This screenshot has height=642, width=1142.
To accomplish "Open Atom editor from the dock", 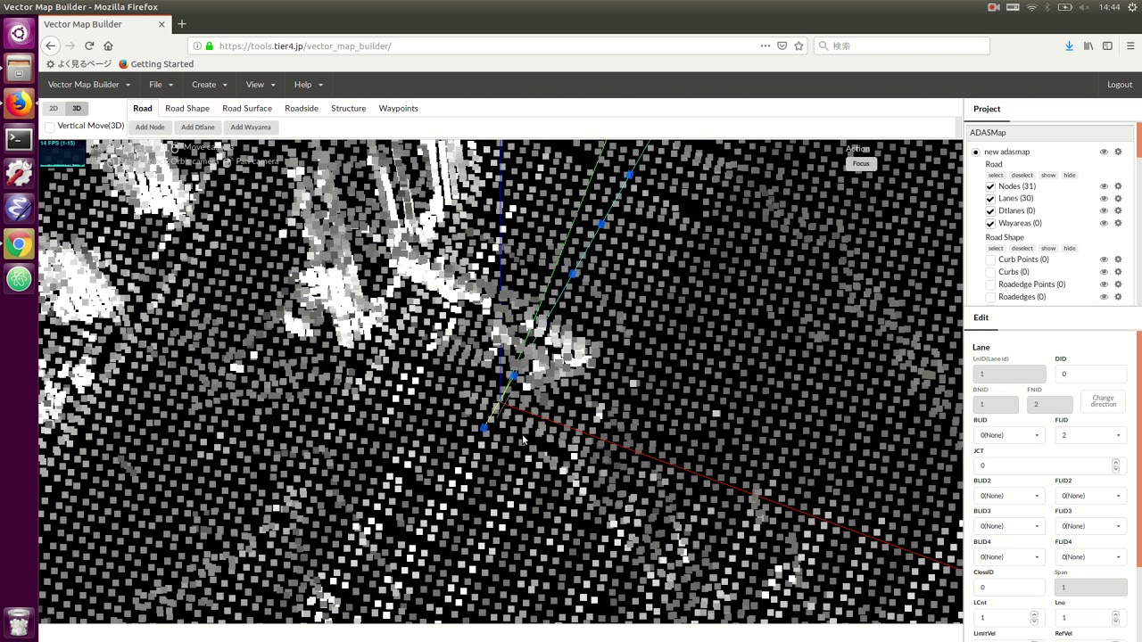I will pyautogui.click(x=19, y=279).
